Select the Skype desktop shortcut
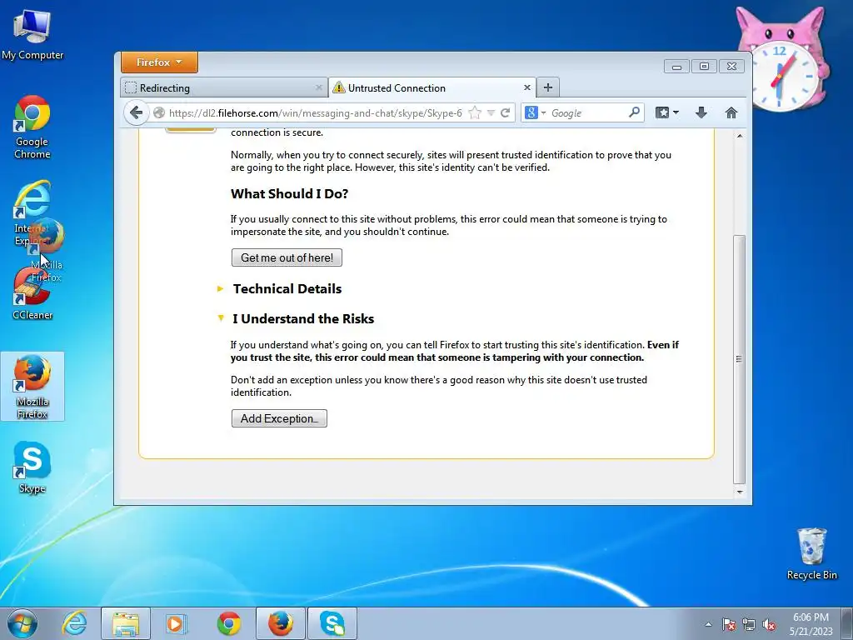 tap(32, 467)
